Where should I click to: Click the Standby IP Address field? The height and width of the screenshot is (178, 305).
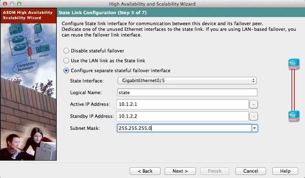pyautogui.click(x=182, y=116)
